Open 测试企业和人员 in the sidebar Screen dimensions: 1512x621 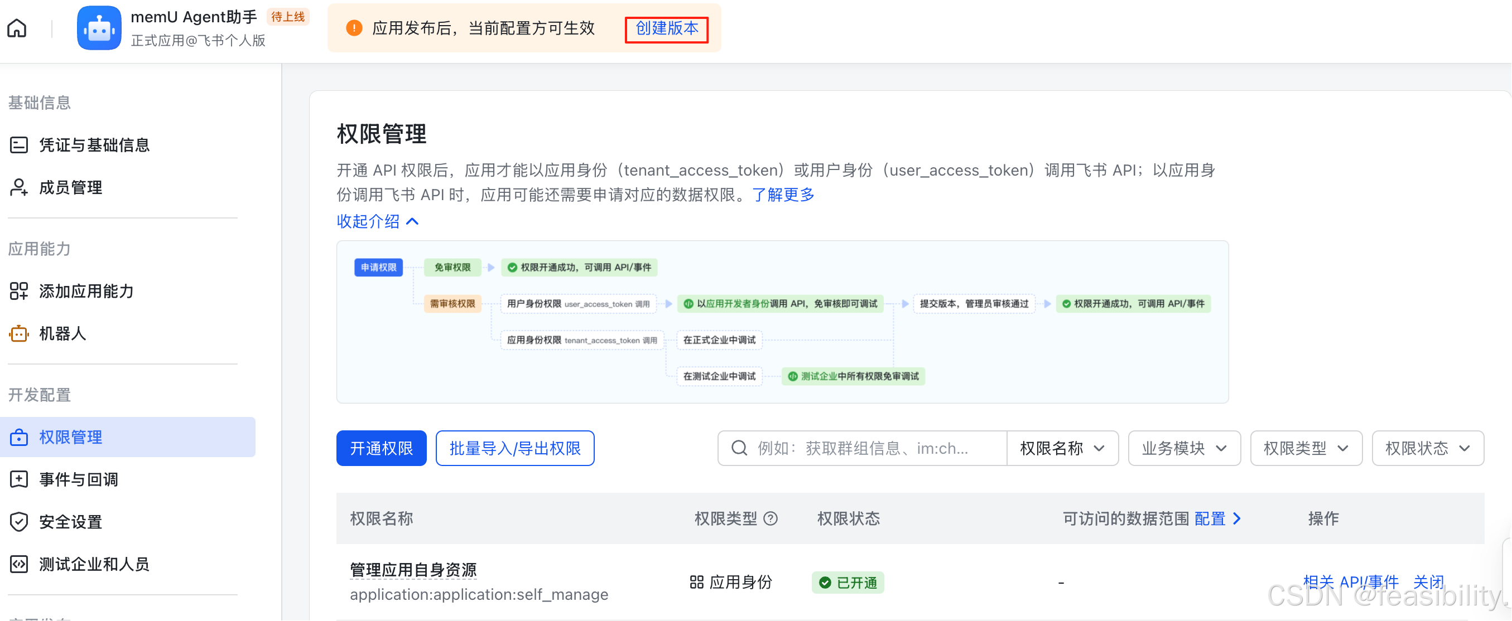tap(94, 564)
